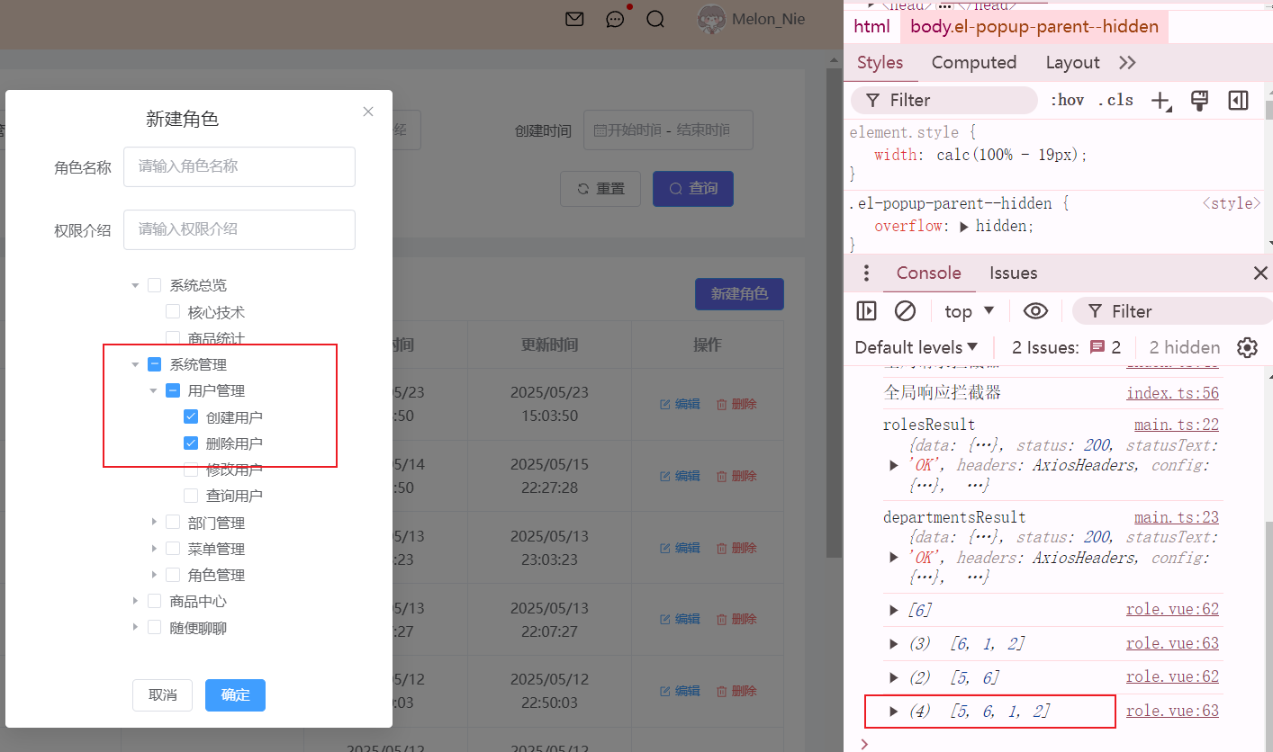1273x752 pixels.
Task: Expand the 部门管理 tree node
Action: (153, 523)
